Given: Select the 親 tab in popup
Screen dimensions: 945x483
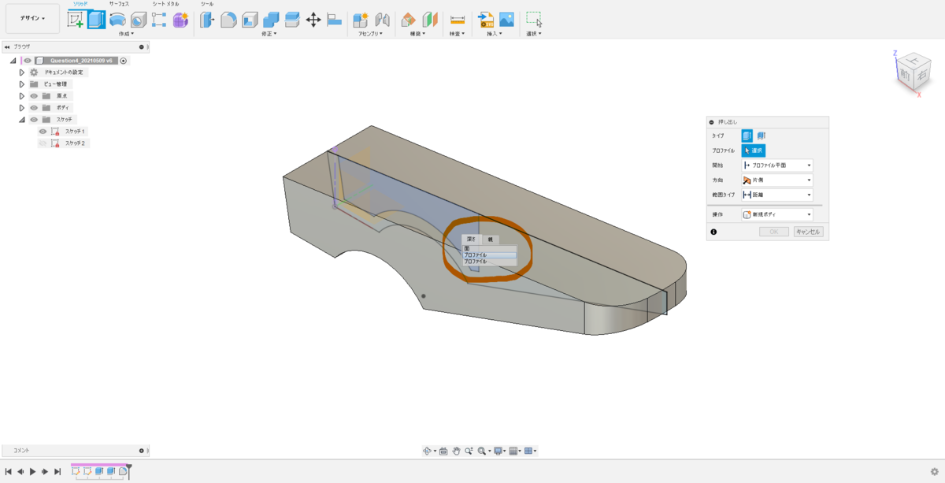Looking at the screenshot, I should [x=490, y=239].
